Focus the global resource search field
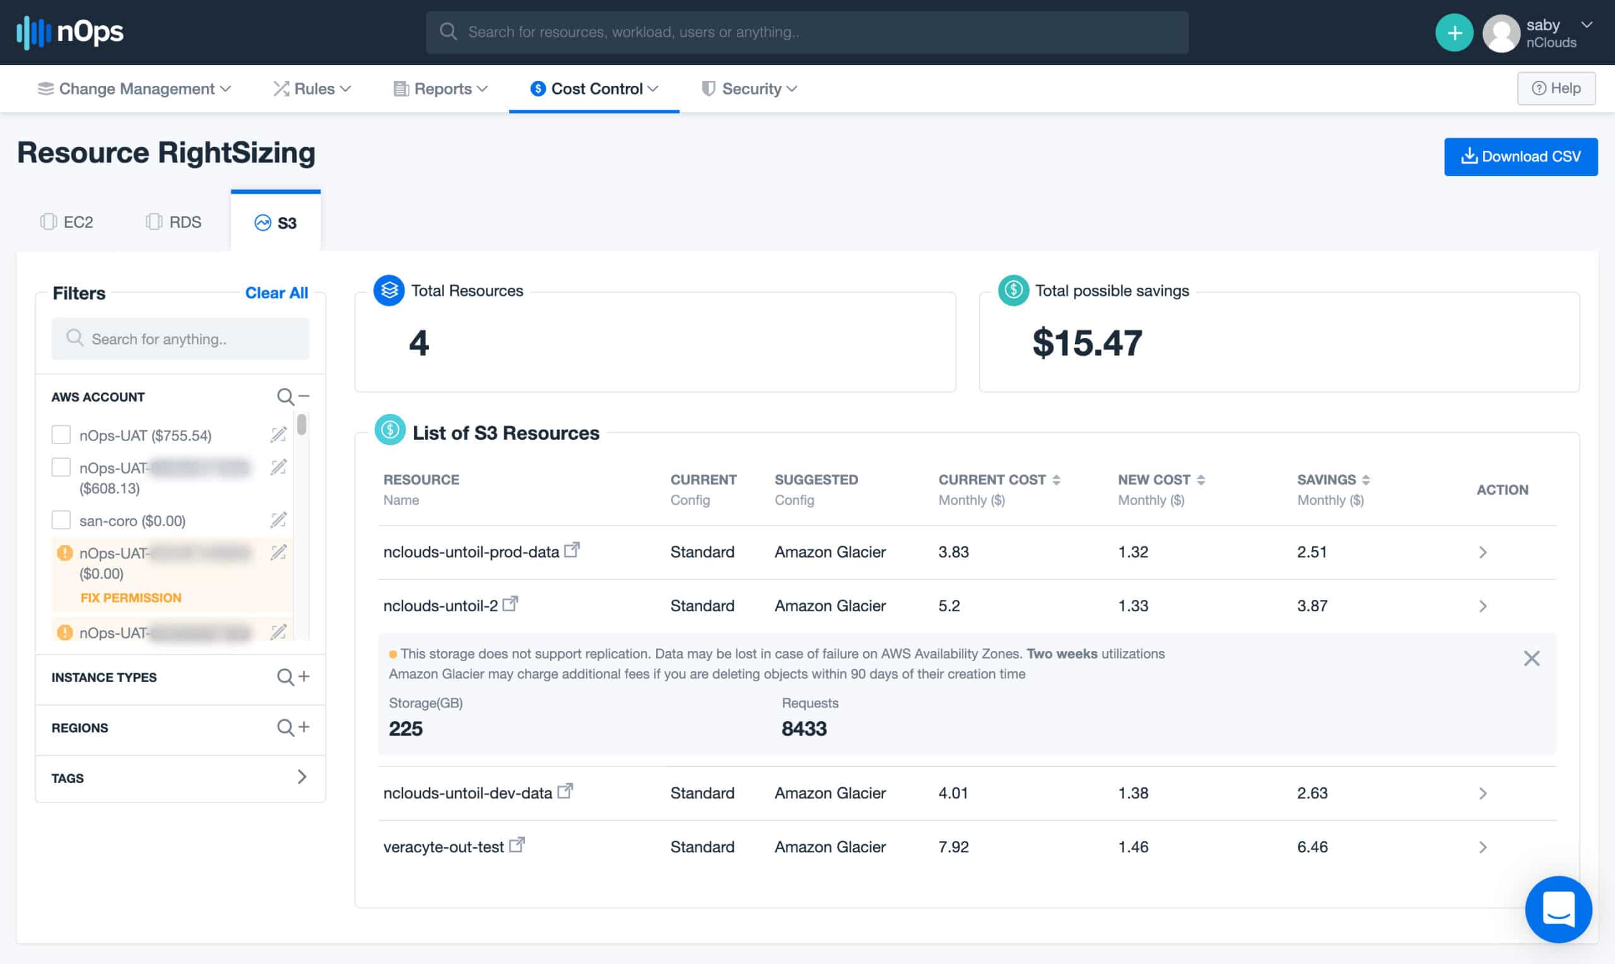The height and width of the screenshot is (964, 1615). pyautogui.click(x=807, y=32)
